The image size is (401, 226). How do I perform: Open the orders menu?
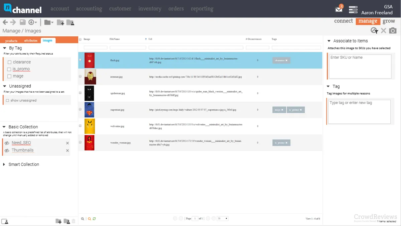(x=176, y=9)
